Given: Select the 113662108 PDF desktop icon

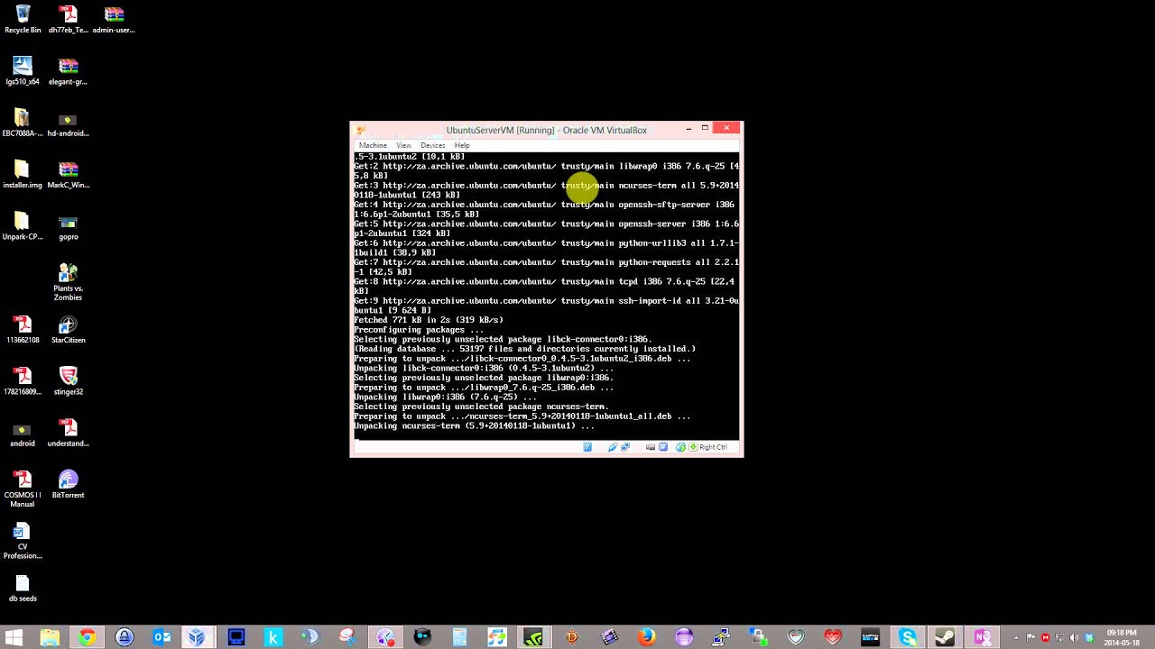Looking at the screenshot, I should [x=23, y=330].
